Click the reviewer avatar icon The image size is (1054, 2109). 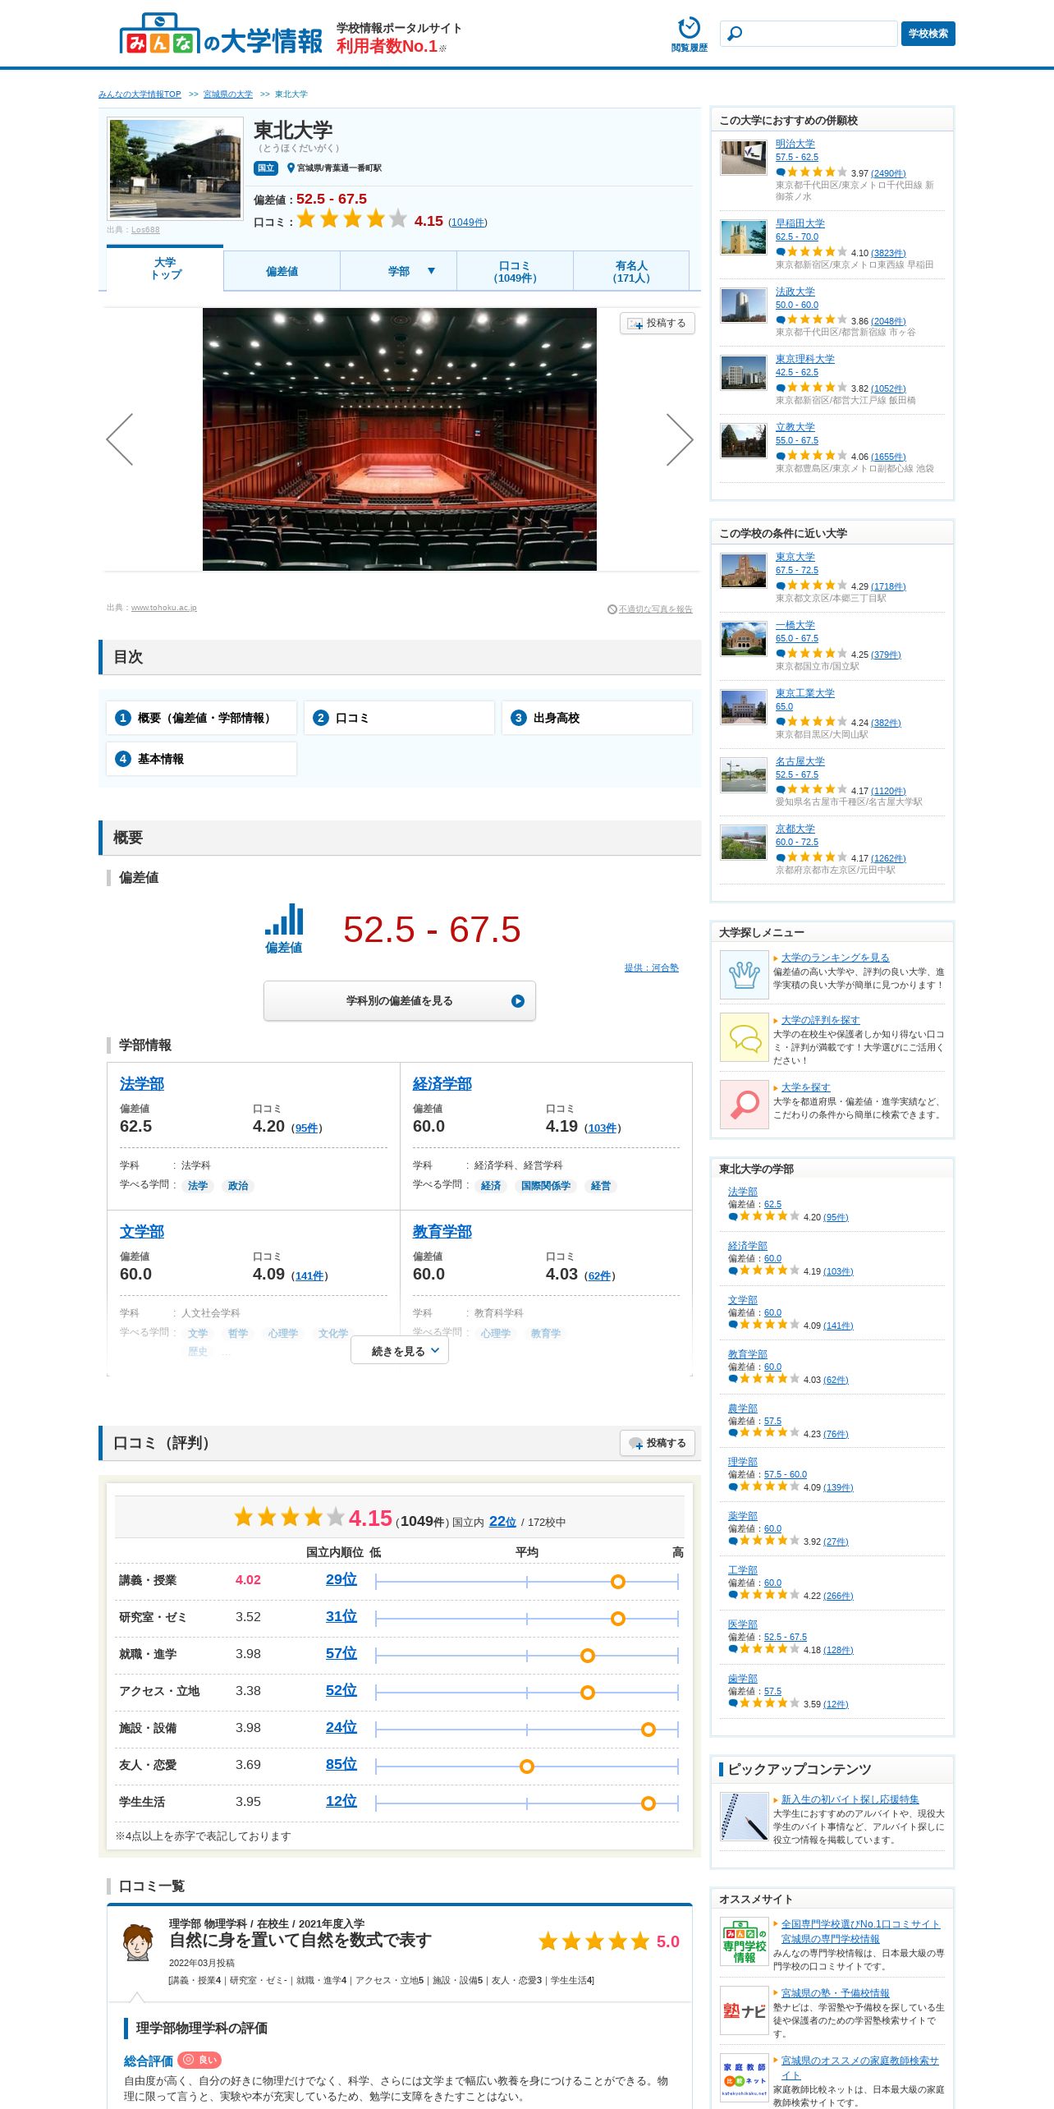tap(137, 1941)
